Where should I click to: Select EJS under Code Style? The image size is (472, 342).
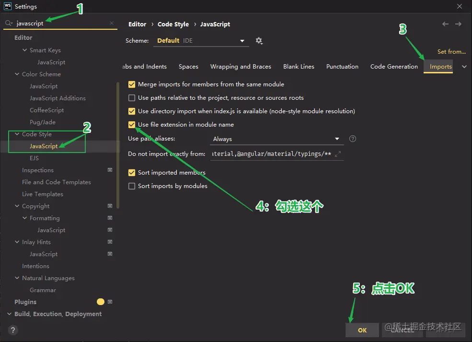[x=34, y=158]
